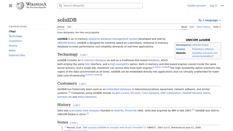
Task: Hide the Contents sidebar
Action: [24, 26]
